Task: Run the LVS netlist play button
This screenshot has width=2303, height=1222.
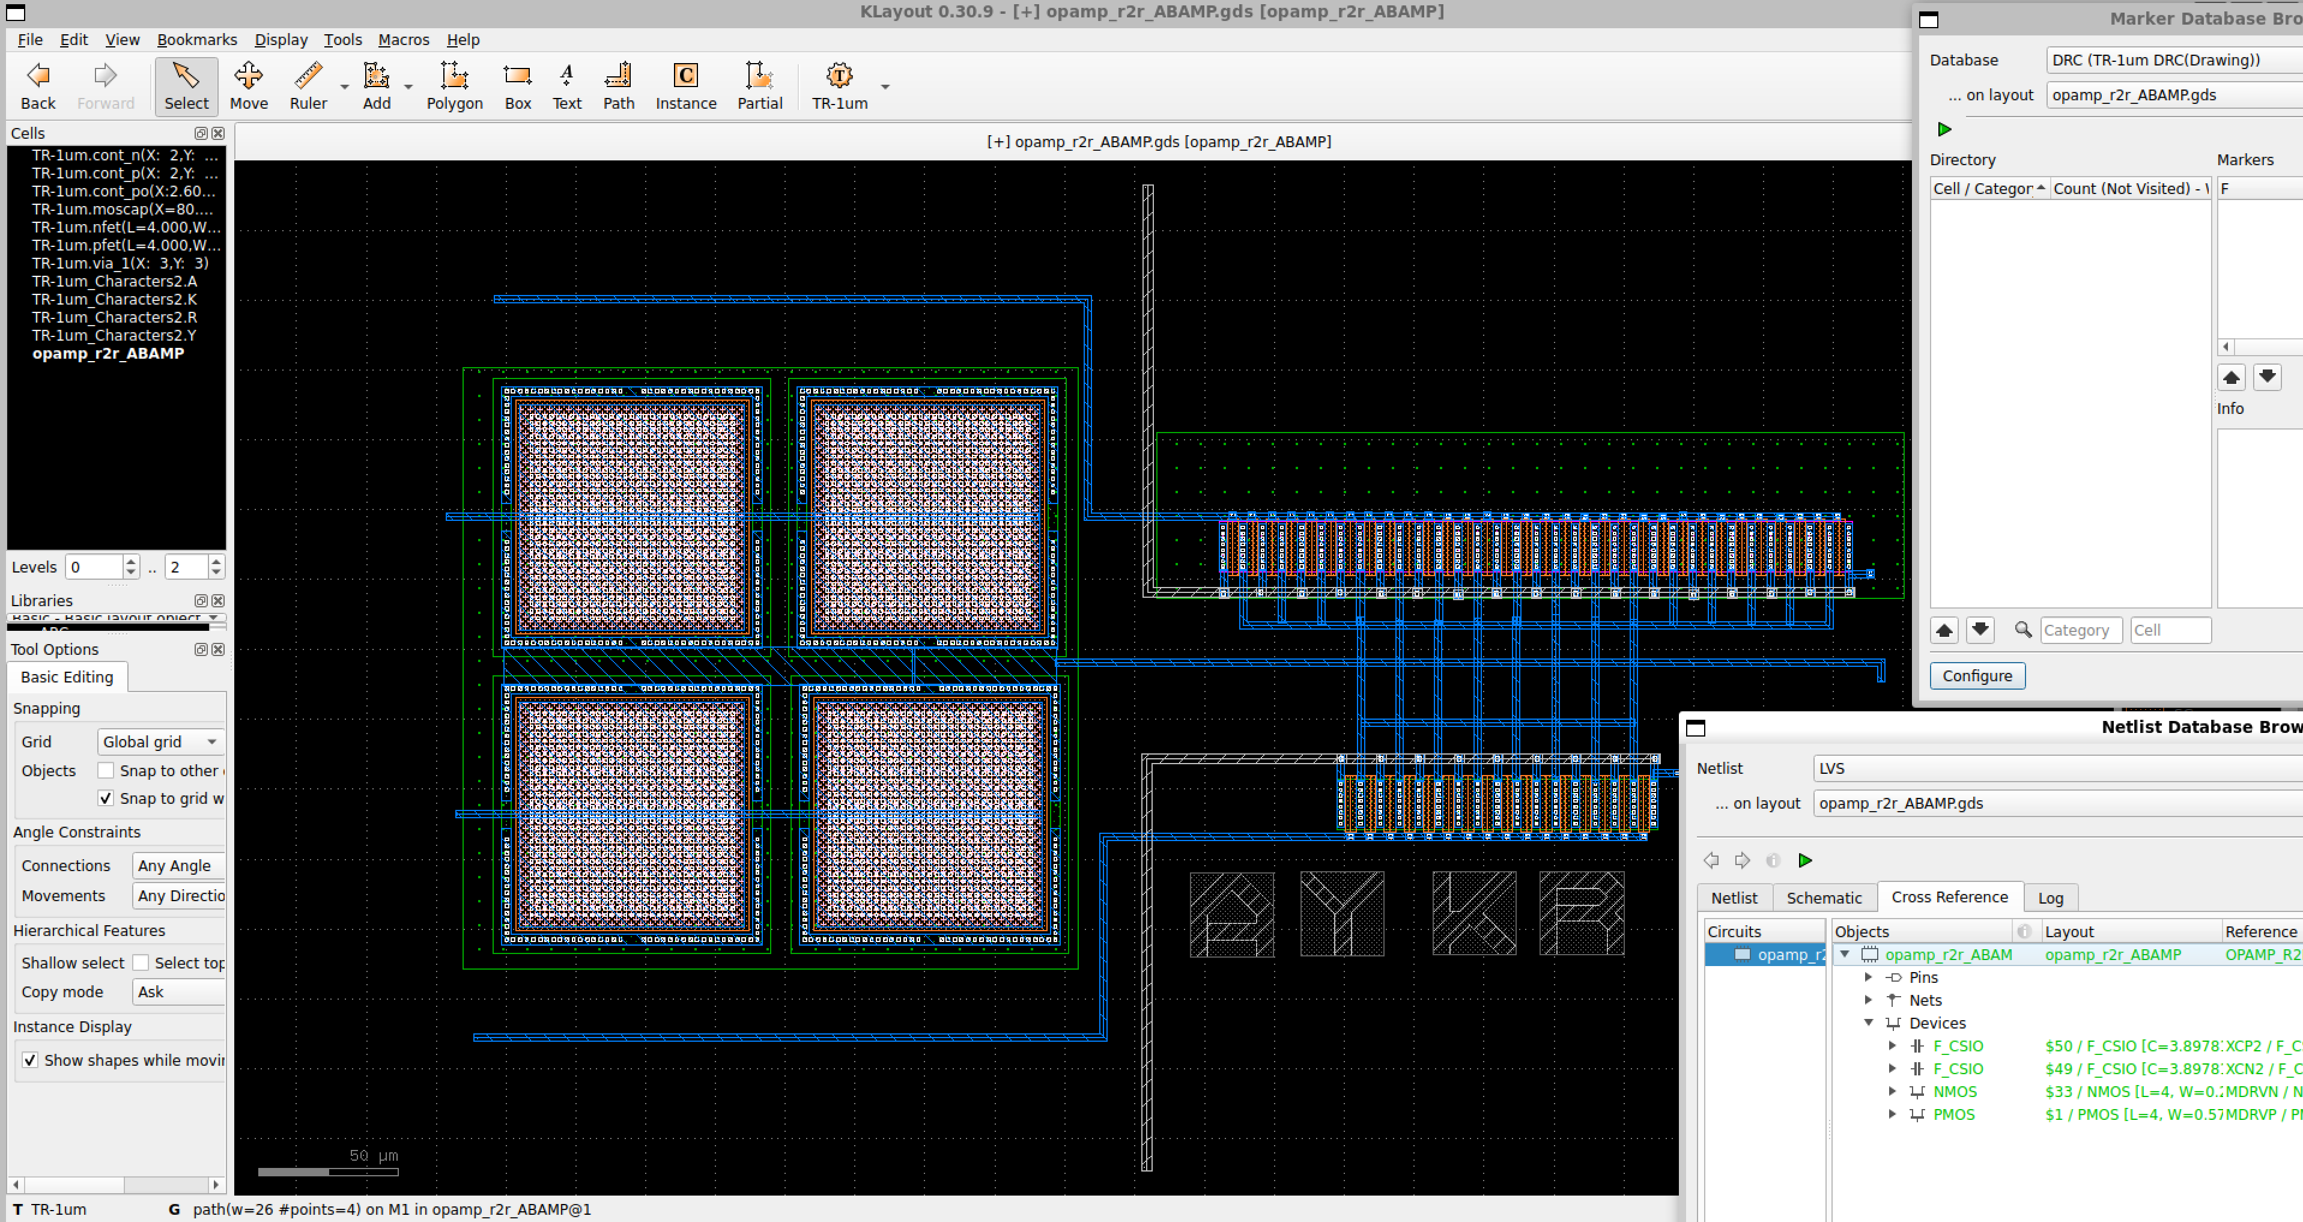Action: pos(1805,860)
